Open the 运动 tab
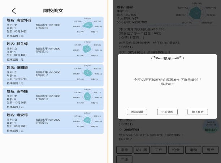This screenshot has height=163, width=221. point(193,150)
